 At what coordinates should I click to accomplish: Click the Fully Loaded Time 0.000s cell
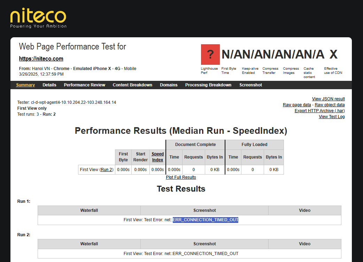tap(233, 170)
